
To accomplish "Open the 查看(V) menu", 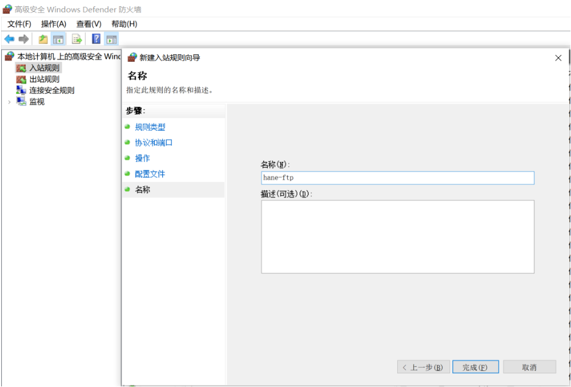I will [88, 24].
